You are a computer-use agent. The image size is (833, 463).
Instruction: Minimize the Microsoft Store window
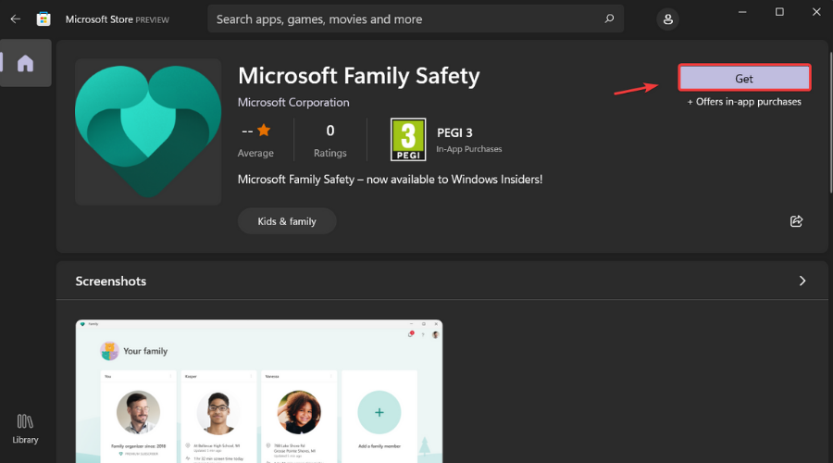[742, 12]
